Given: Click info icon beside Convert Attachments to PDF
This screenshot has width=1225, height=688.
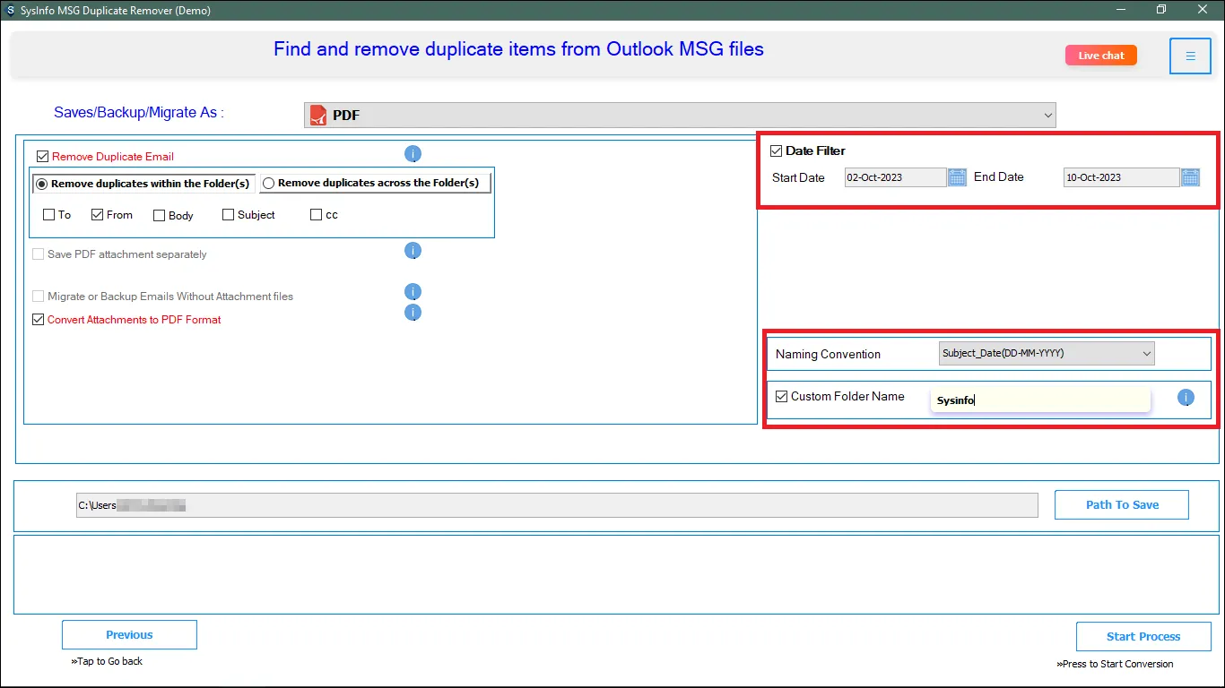Looking at the screenshot, I should 413,313.
